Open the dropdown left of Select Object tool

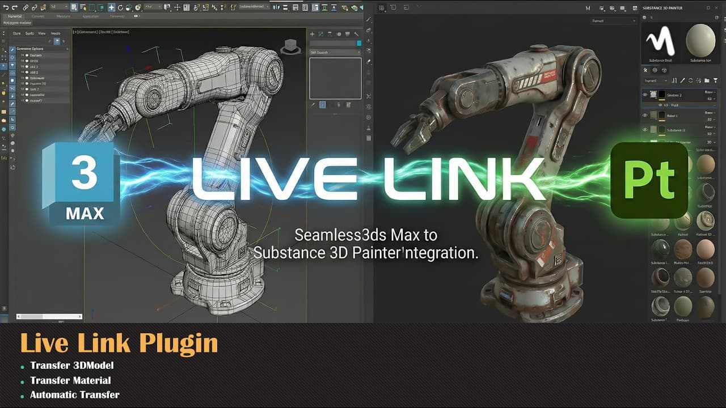pyautogui.click(x=59, y=7)
